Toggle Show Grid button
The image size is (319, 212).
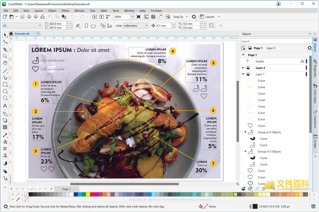153,17
